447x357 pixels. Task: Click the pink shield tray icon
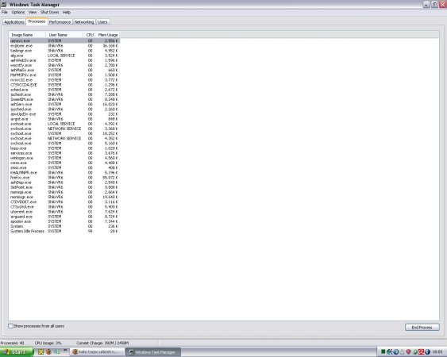(408, 352)
